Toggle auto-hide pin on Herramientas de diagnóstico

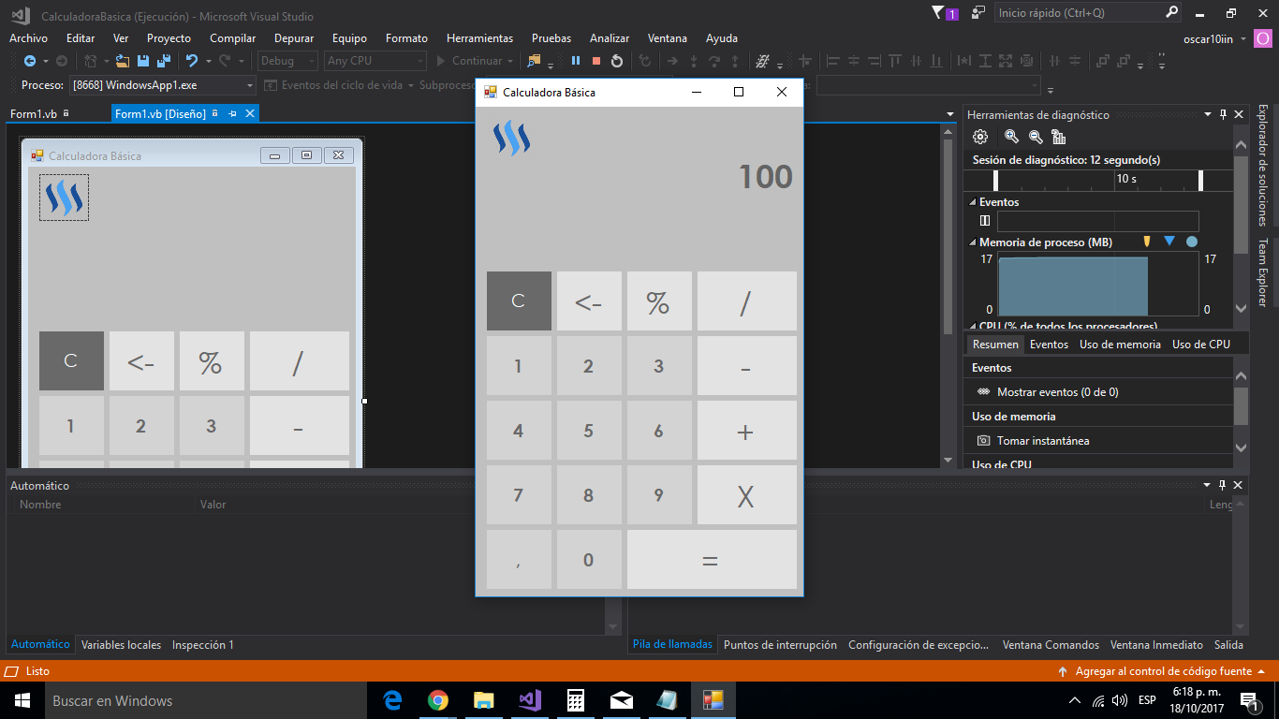(x=1223, y=115)
